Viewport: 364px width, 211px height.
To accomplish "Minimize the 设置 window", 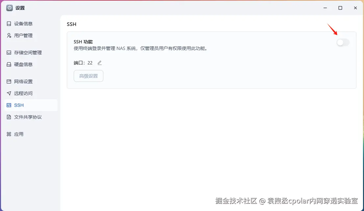I will pyautogui.click(x=325, y=8).
